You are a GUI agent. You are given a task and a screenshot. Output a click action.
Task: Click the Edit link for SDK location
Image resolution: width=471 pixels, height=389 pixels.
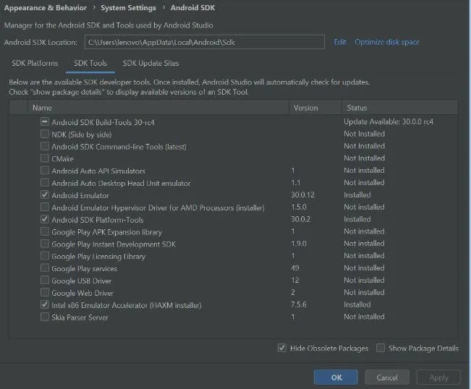coord(340,42)
